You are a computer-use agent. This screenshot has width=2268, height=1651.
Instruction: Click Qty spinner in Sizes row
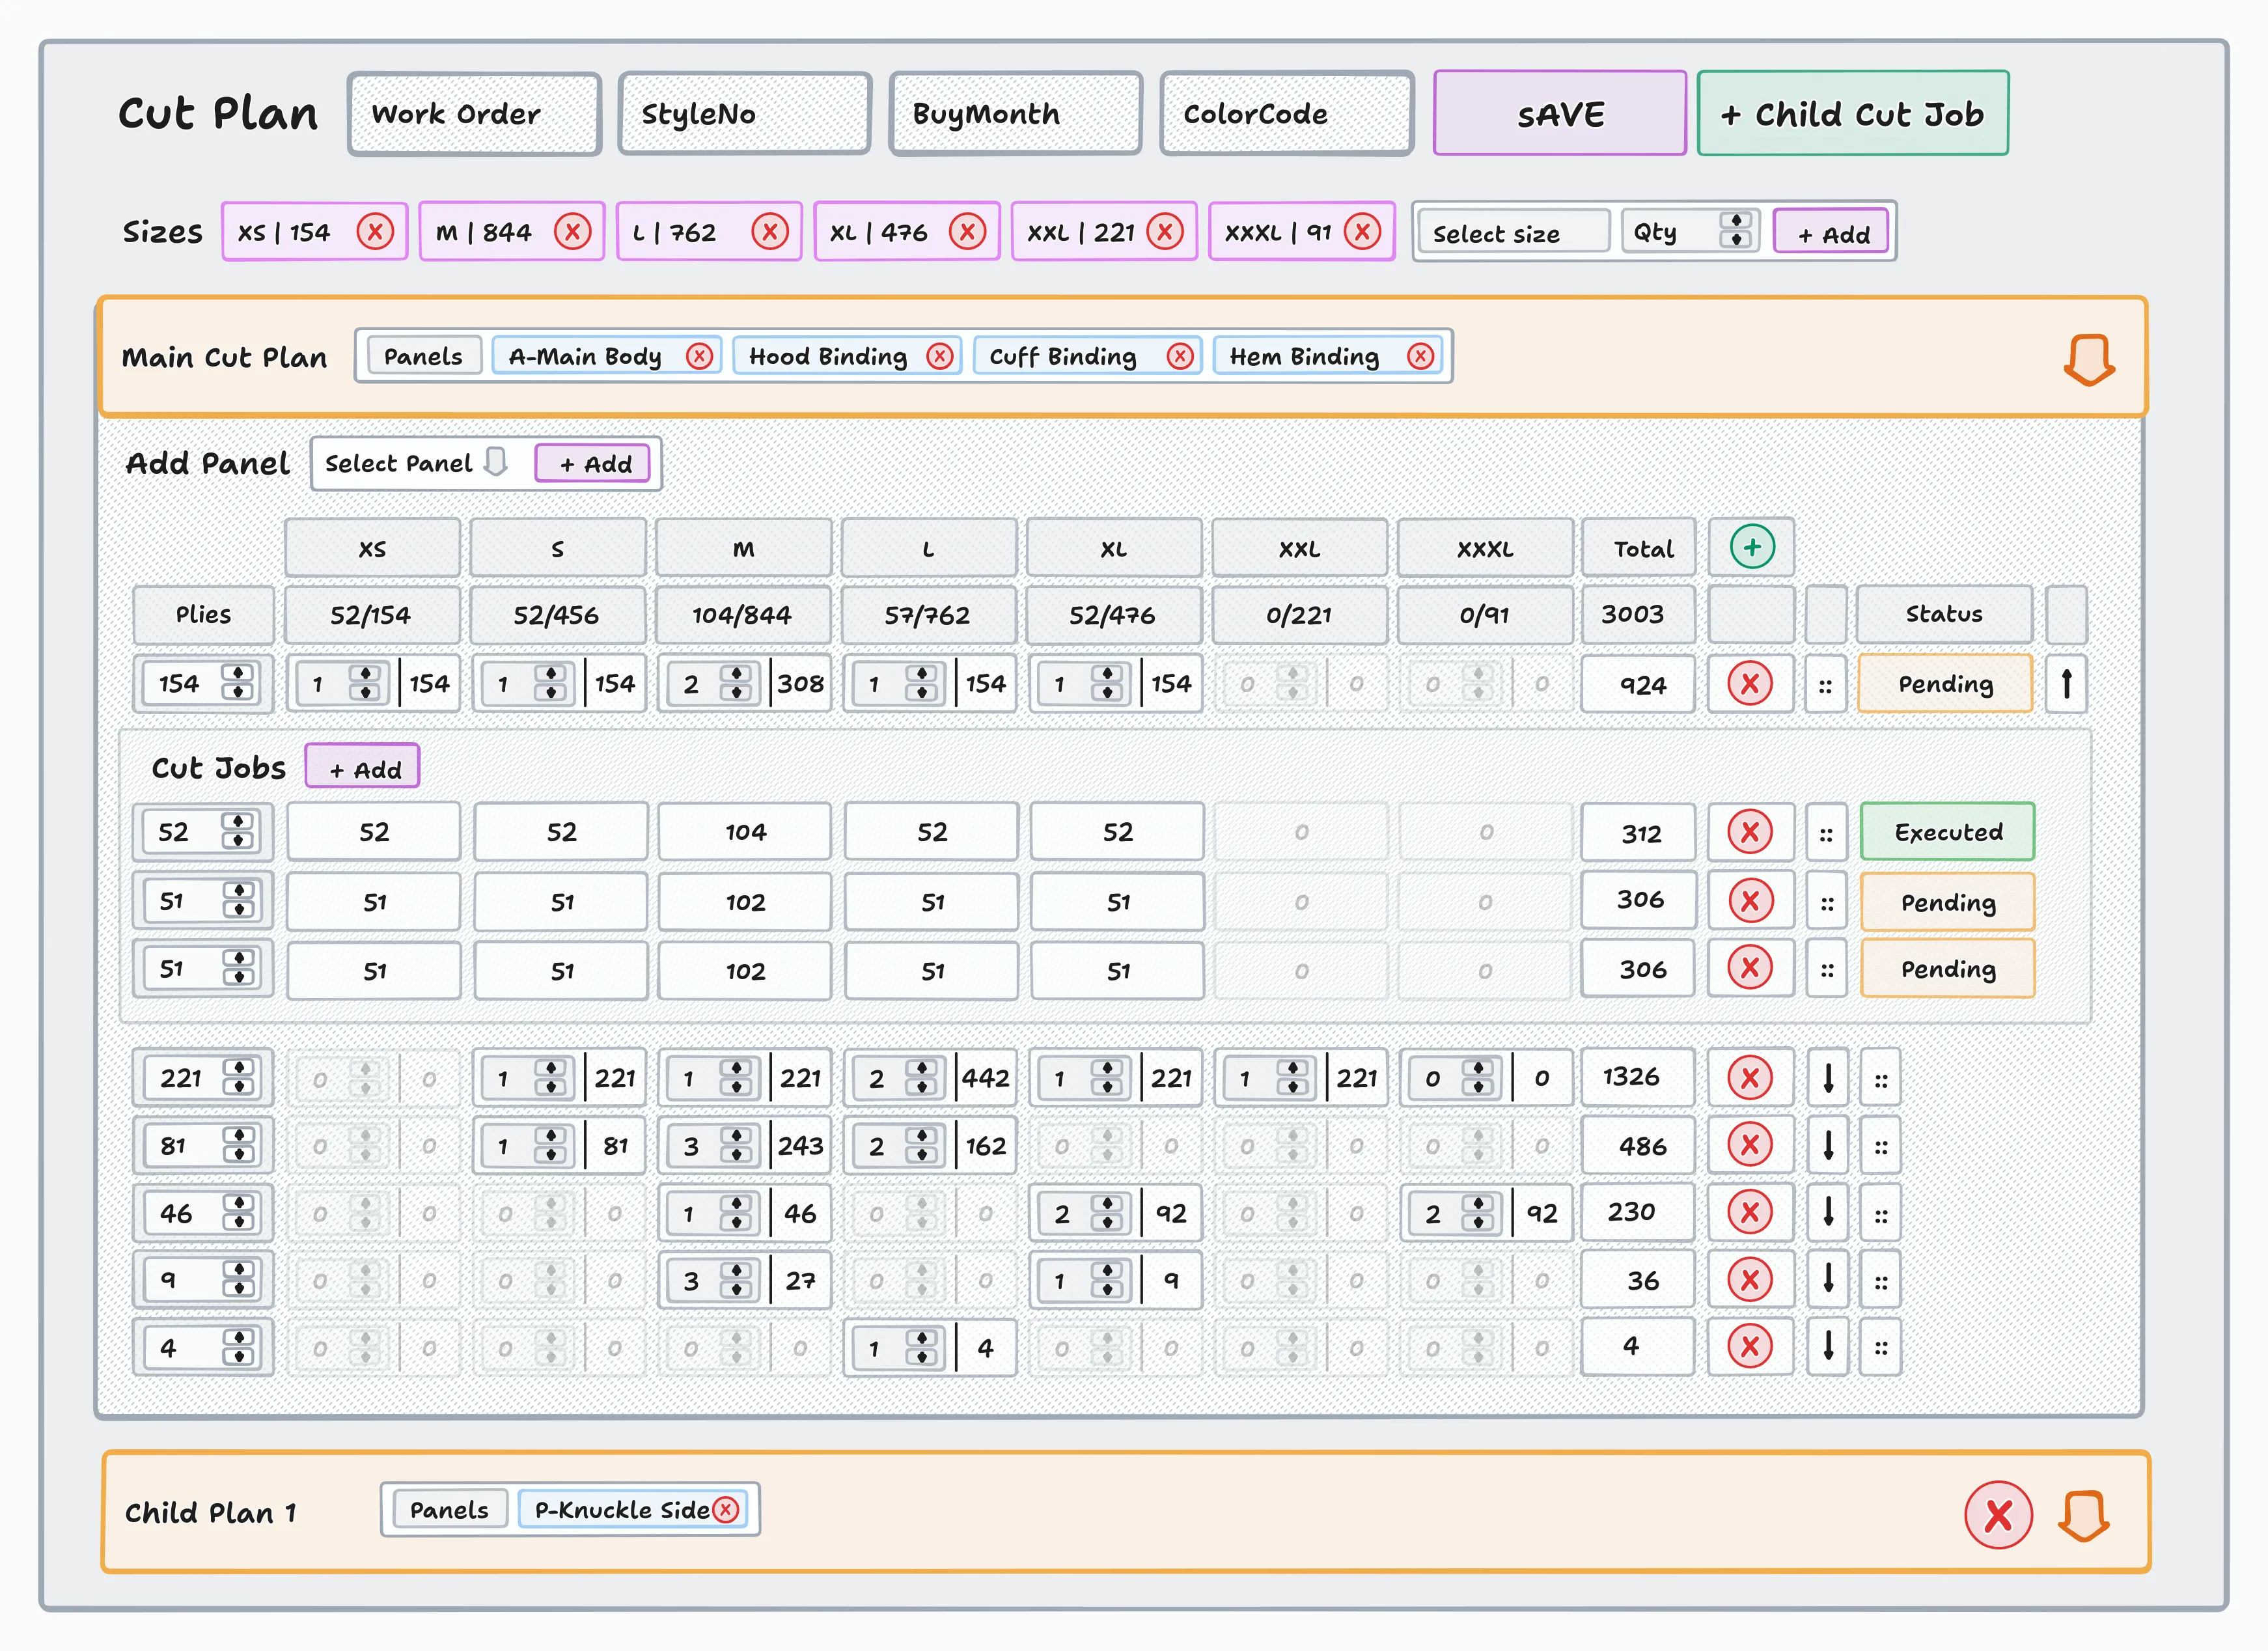1736,231
